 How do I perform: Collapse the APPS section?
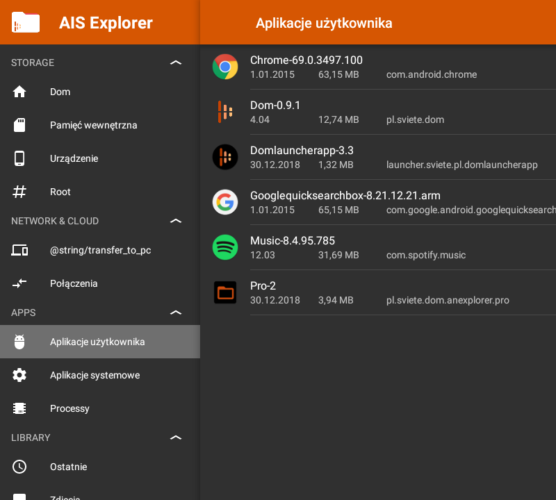tap(176, 312)
